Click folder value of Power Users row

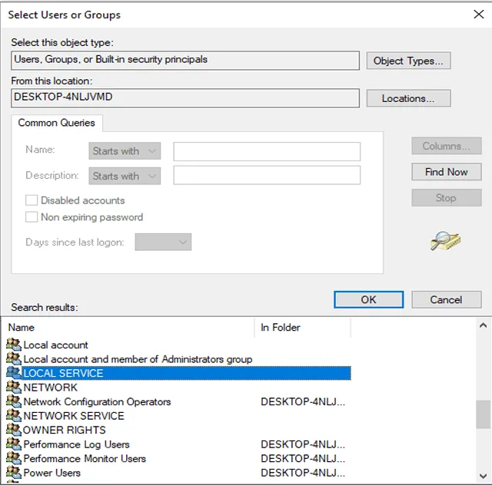303,473
